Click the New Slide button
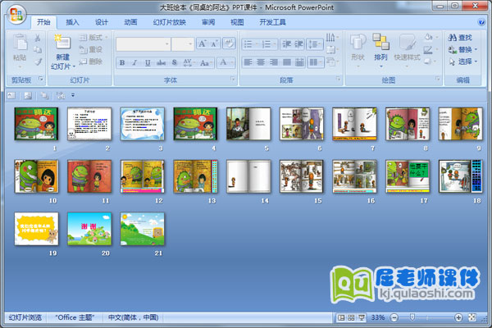Screen dimensions: 492x328 62,49
